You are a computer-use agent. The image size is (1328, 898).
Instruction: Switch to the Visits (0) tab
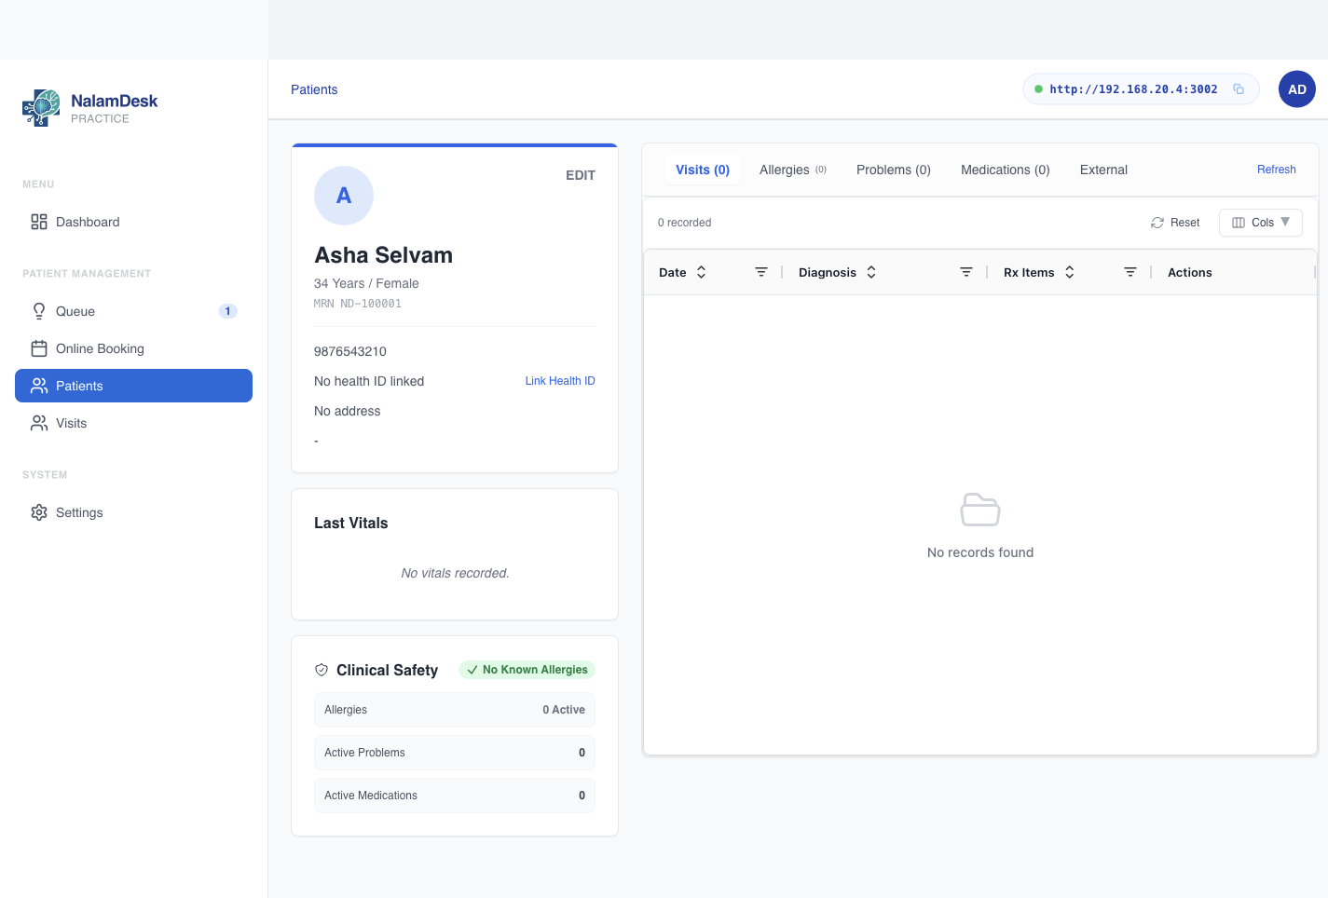pos(703,170)
